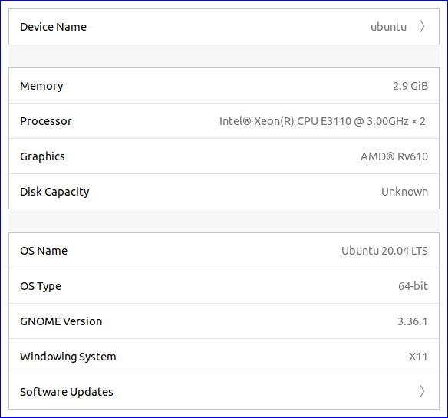This screenshot has height=418, width=448.
Task: Select the Device Name label
Action: pyautogui.click(x=53, y=27)
